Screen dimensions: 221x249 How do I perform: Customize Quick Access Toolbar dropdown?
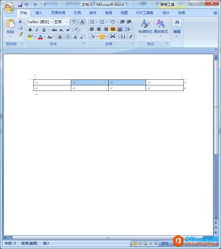pyautogui.click(x=44, y=5)
